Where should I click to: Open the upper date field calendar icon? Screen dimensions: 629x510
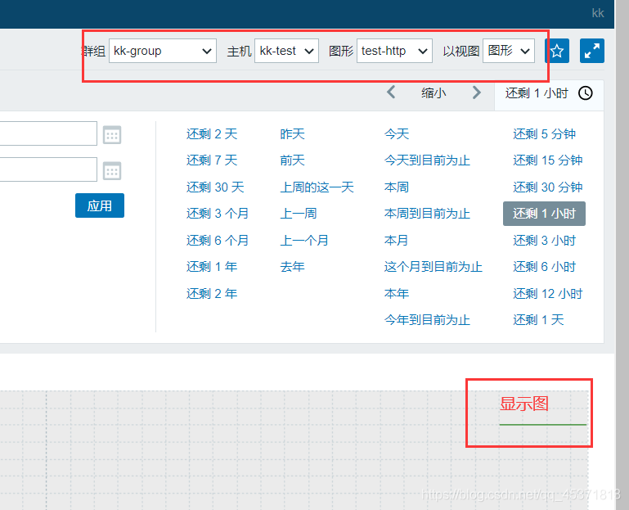112,134
